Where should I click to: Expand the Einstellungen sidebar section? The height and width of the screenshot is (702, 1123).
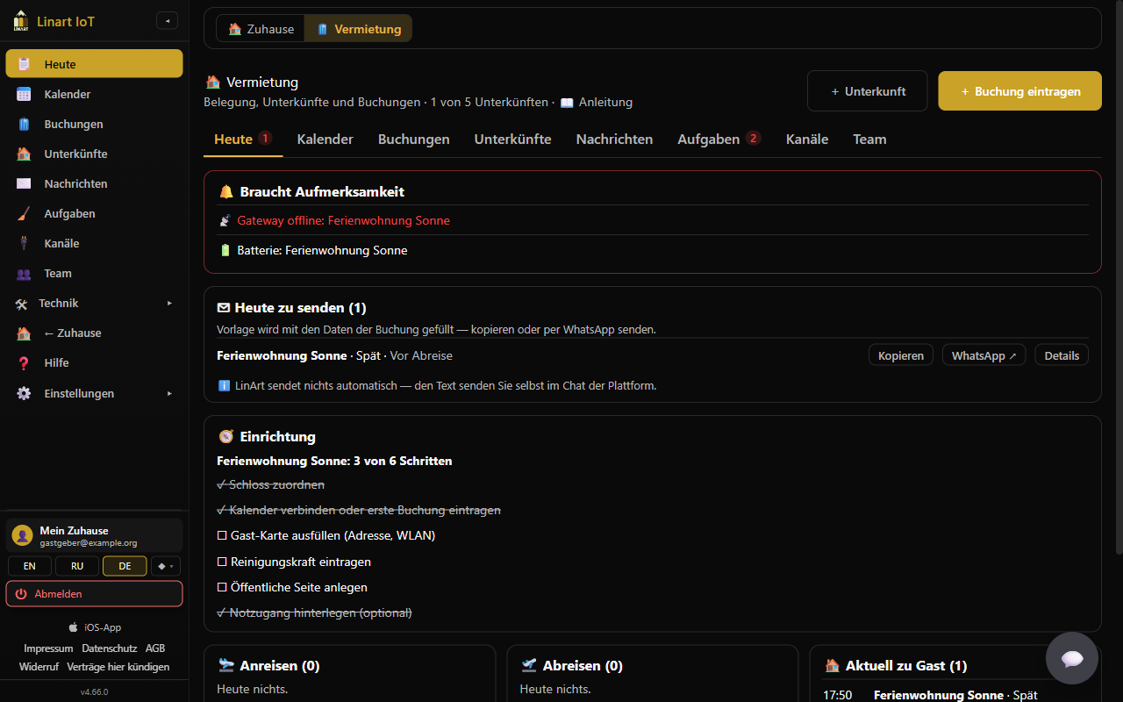[94, 393]
